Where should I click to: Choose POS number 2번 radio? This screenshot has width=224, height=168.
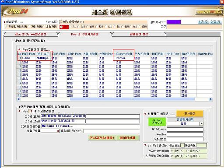pos(70,27)
